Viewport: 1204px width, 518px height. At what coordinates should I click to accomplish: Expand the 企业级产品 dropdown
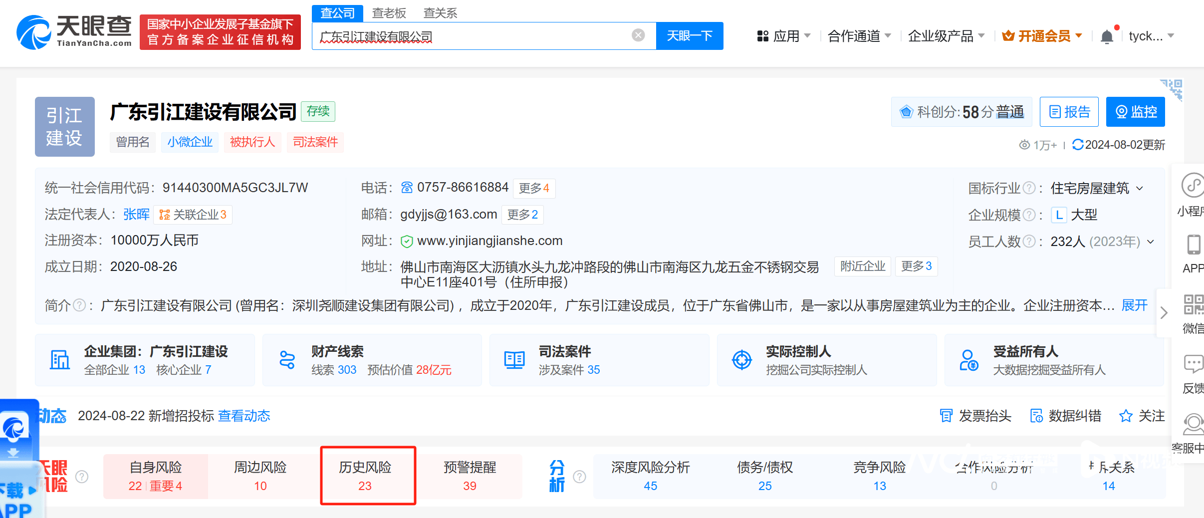(946, 36)
